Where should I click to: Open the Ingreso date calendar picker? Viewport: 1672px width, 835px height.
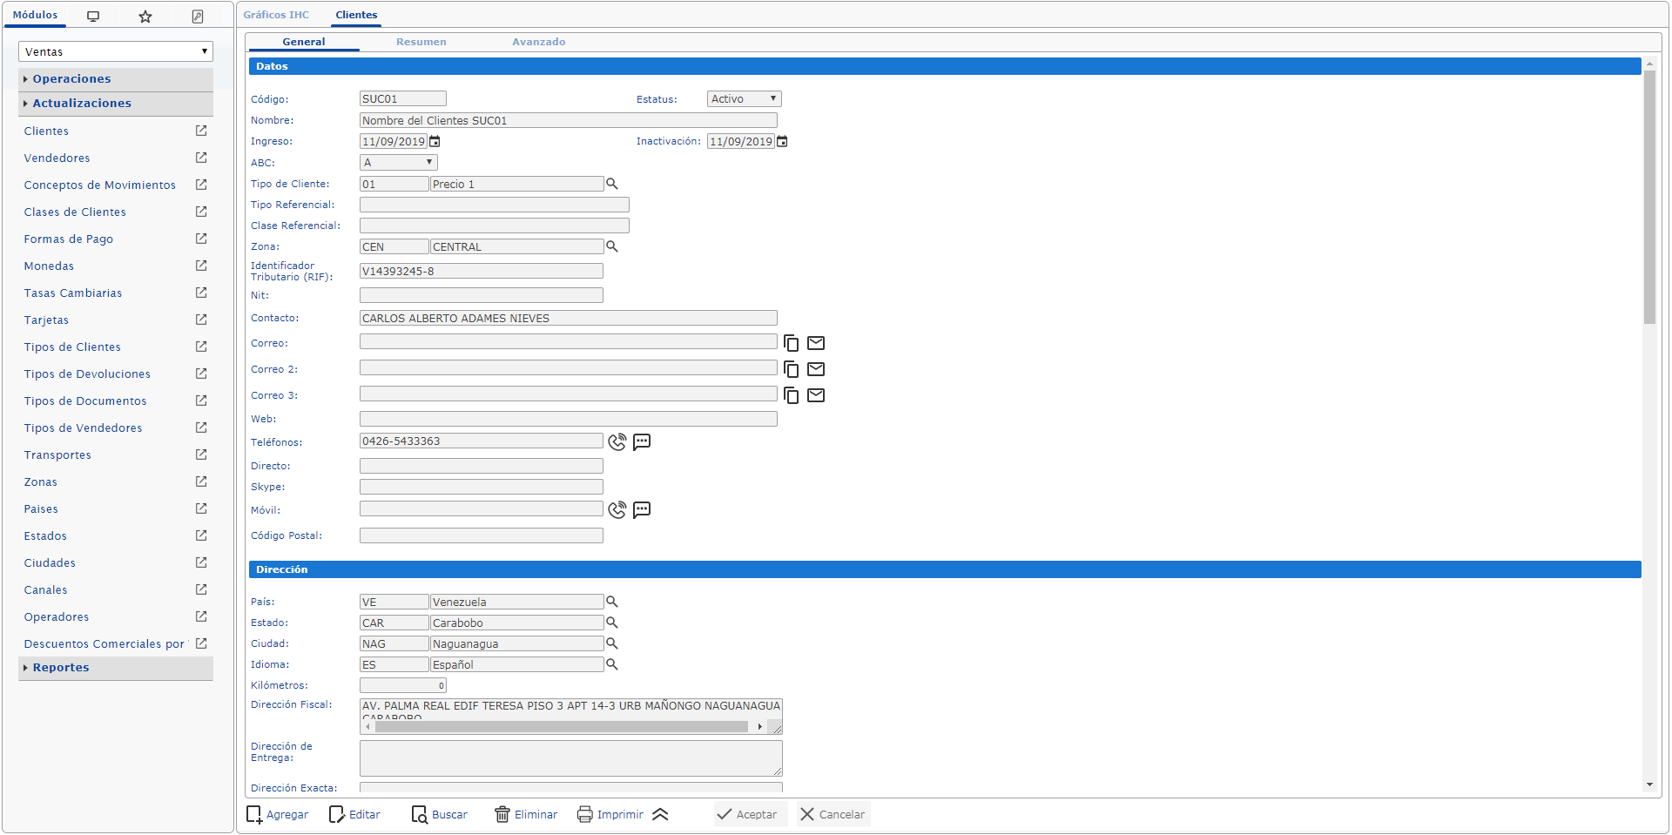tap(435, 142)
